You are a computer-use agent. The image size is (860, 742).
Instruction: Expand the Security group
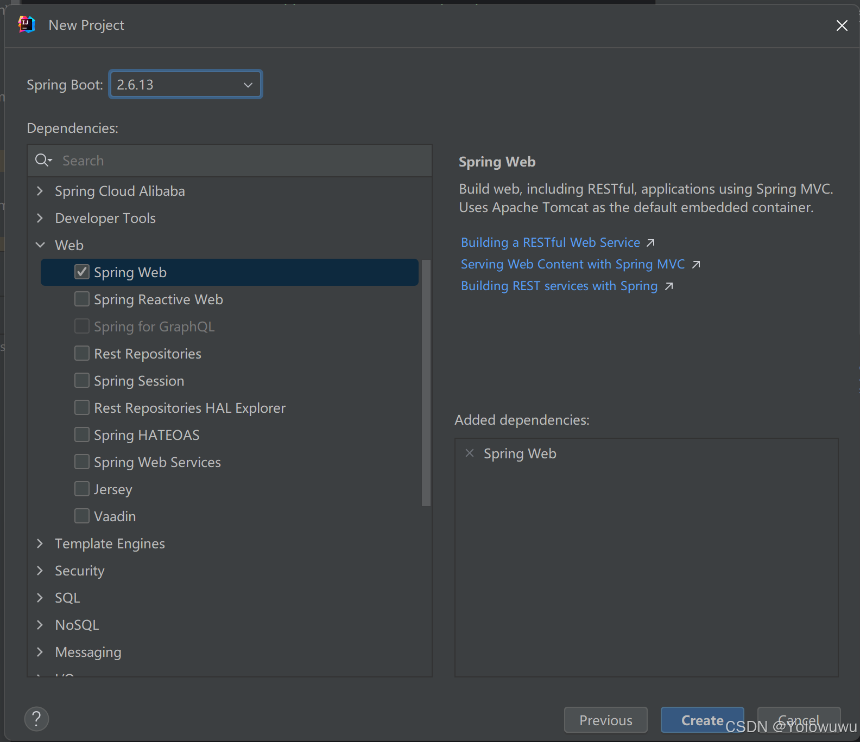pyautogui.click(x=40, y=571)
